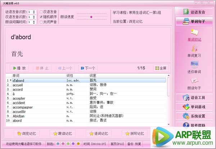Expand the 法语发音 sidebar section

tap(194, 12)
